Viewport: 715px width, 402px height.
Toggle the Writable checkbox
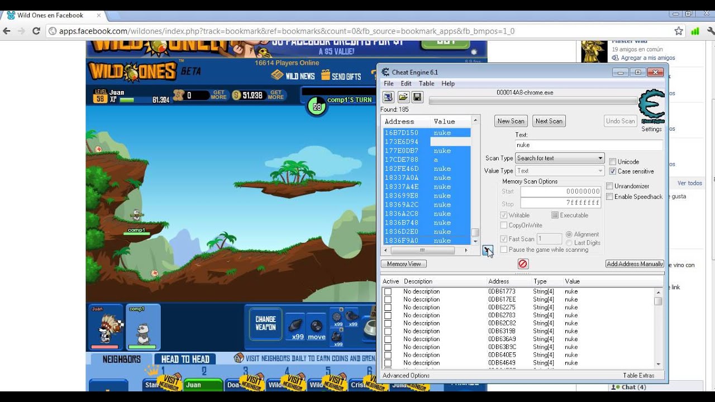coord(504,215)
